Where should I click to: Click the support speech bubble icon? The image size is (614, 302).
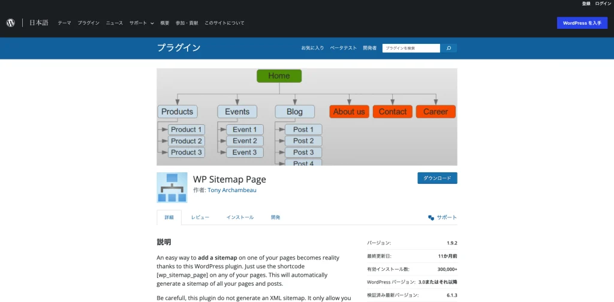(431, 218)
